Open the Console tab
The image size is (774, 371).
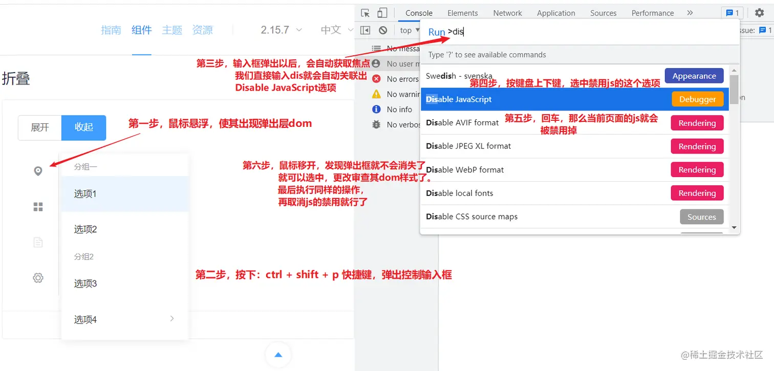point(419,13)
